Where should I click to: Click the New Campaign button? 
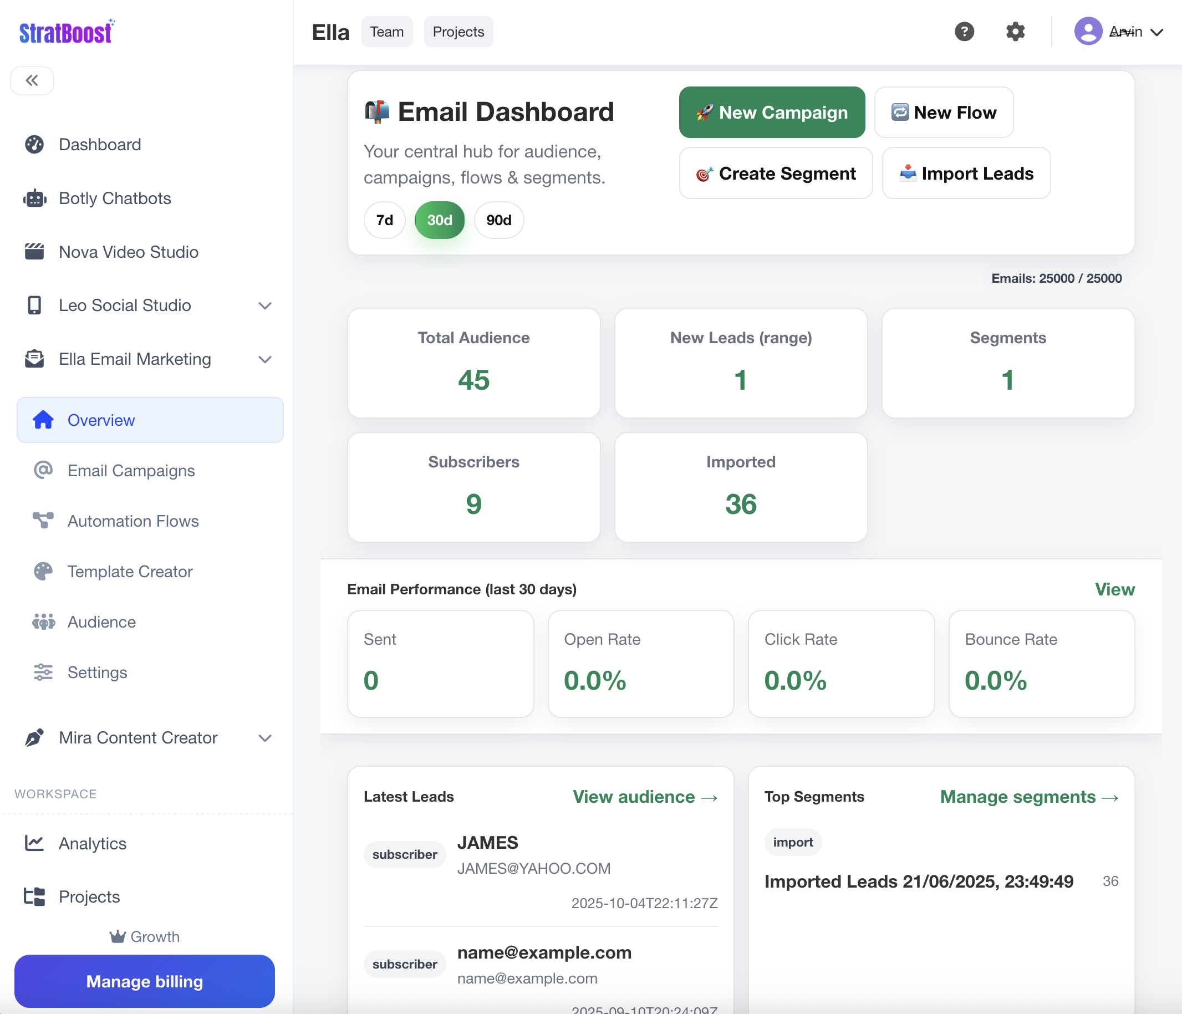pos(771,113)
